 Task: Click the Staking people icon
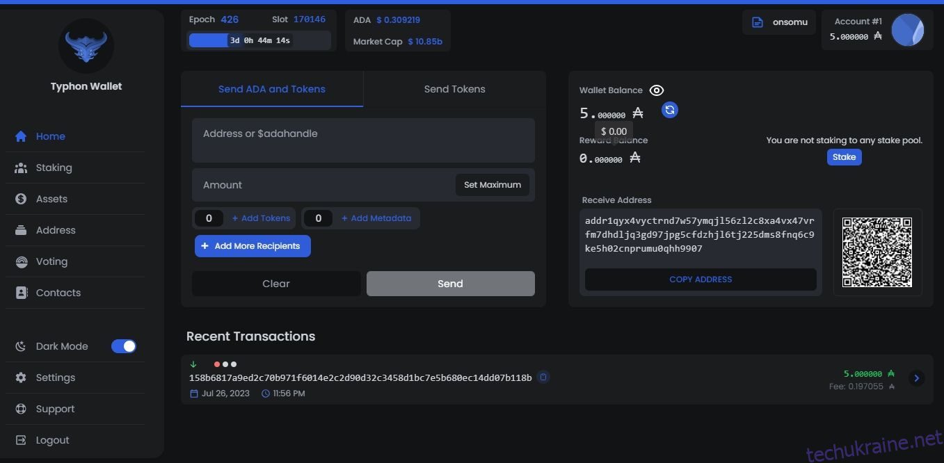21,168
